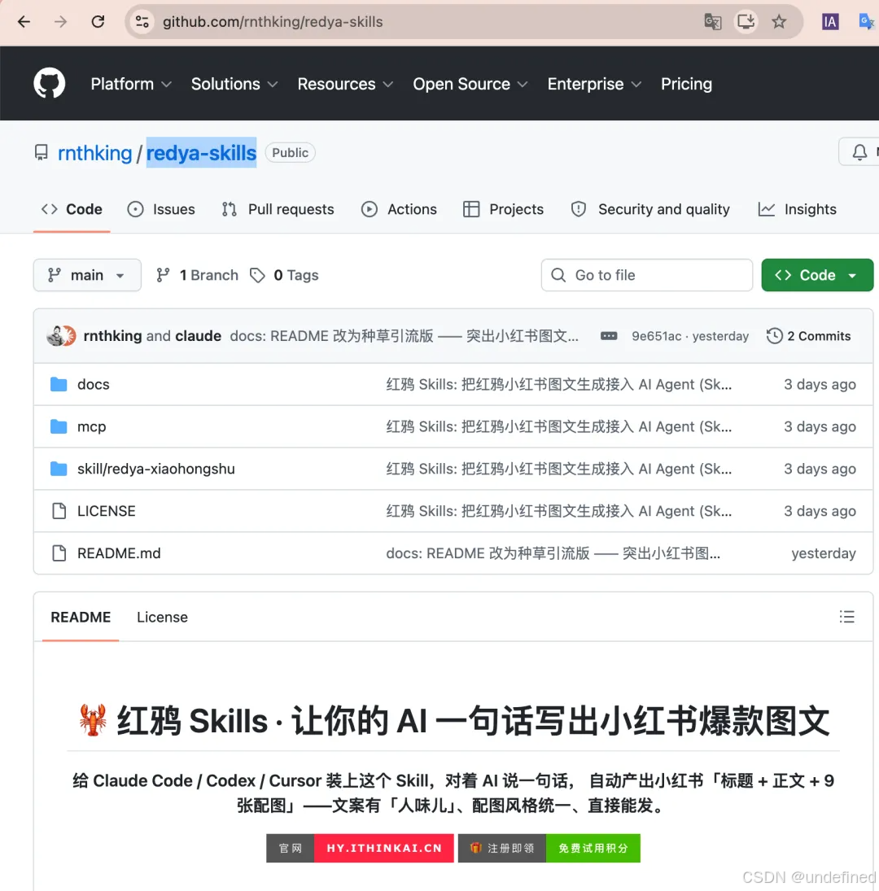Open the claude co-author link
Image resolution: width=879 pixels, height=891 pixels.
(199, 336)
